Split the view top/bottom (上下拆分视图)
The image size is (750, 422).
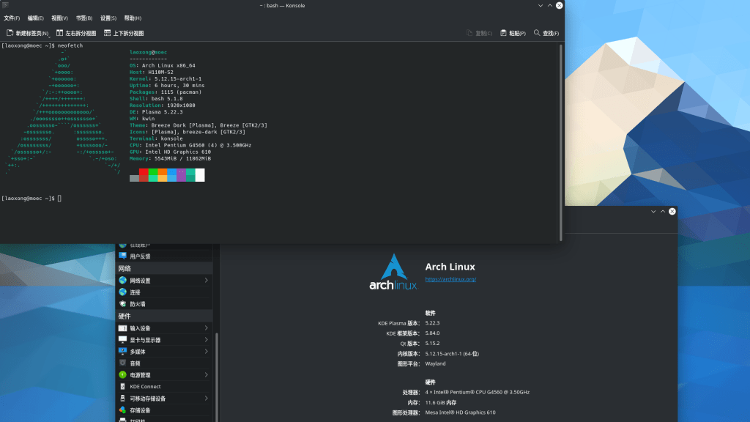(124, 33)
